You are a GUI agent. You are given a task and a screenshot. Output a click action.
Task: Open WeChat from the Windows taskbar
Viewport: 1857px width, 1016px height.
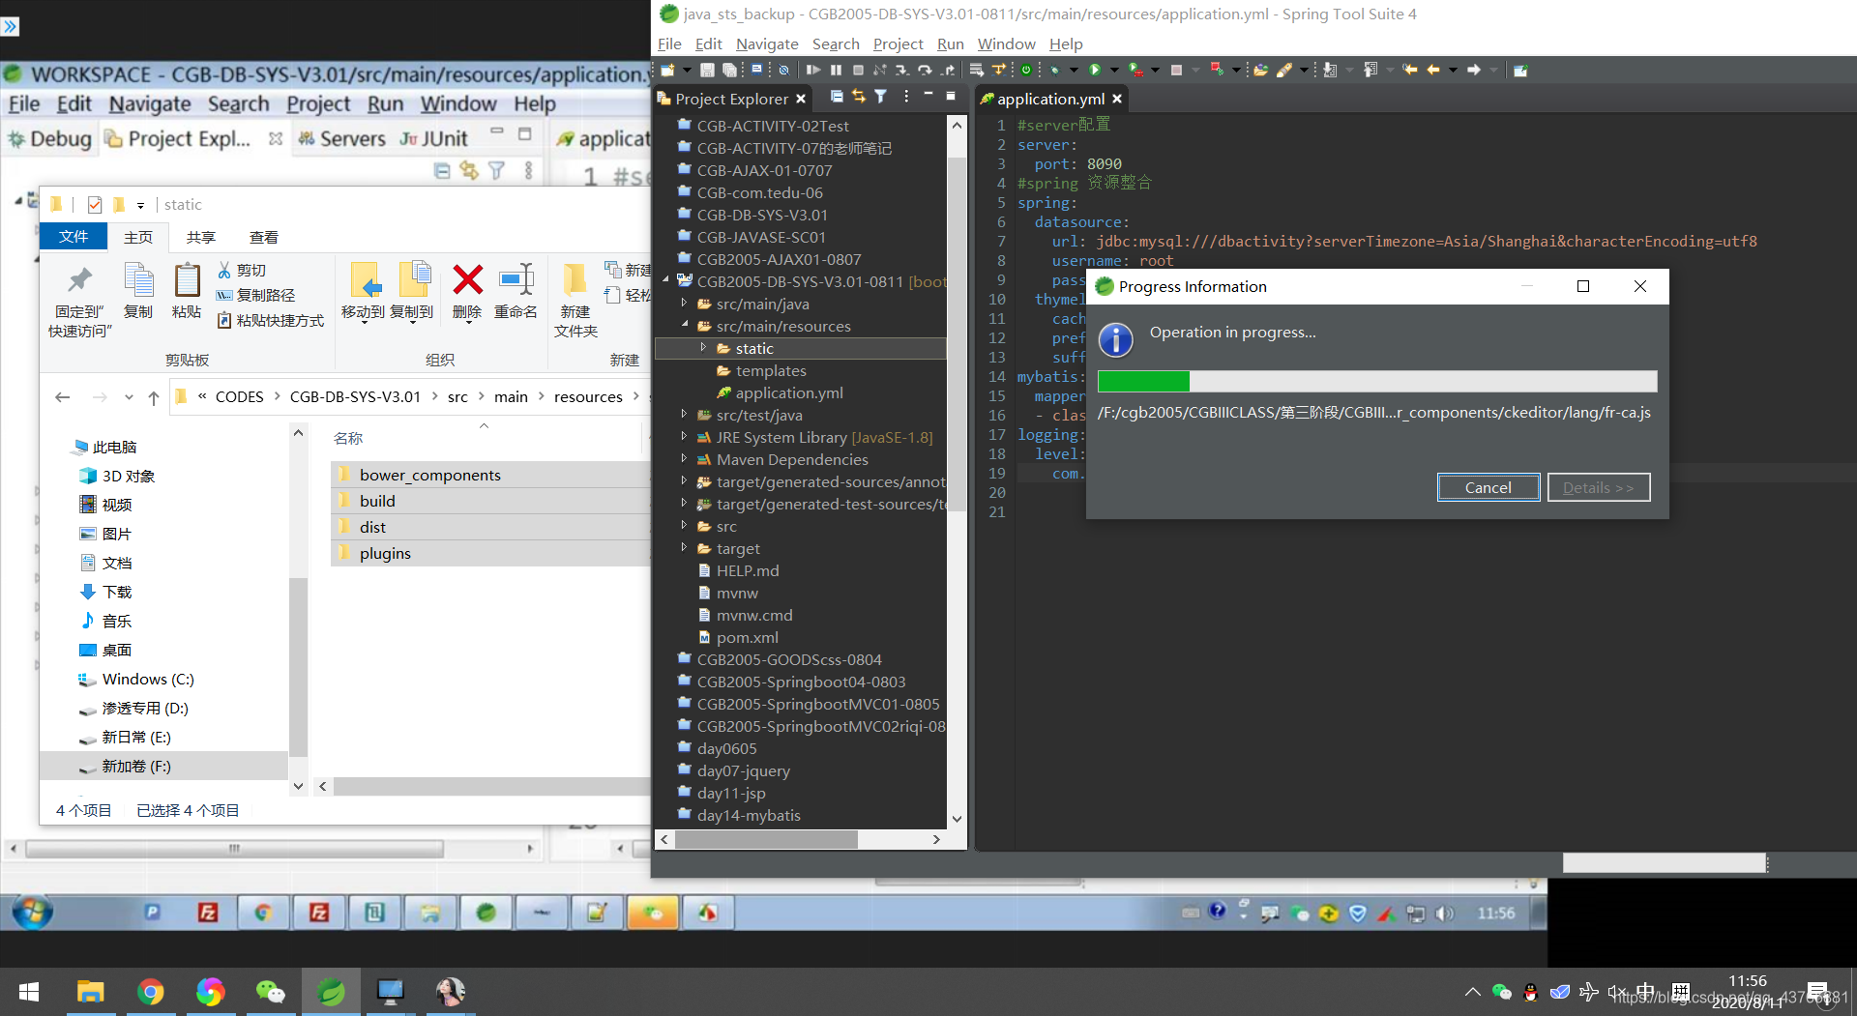click(x=271, y=992)
